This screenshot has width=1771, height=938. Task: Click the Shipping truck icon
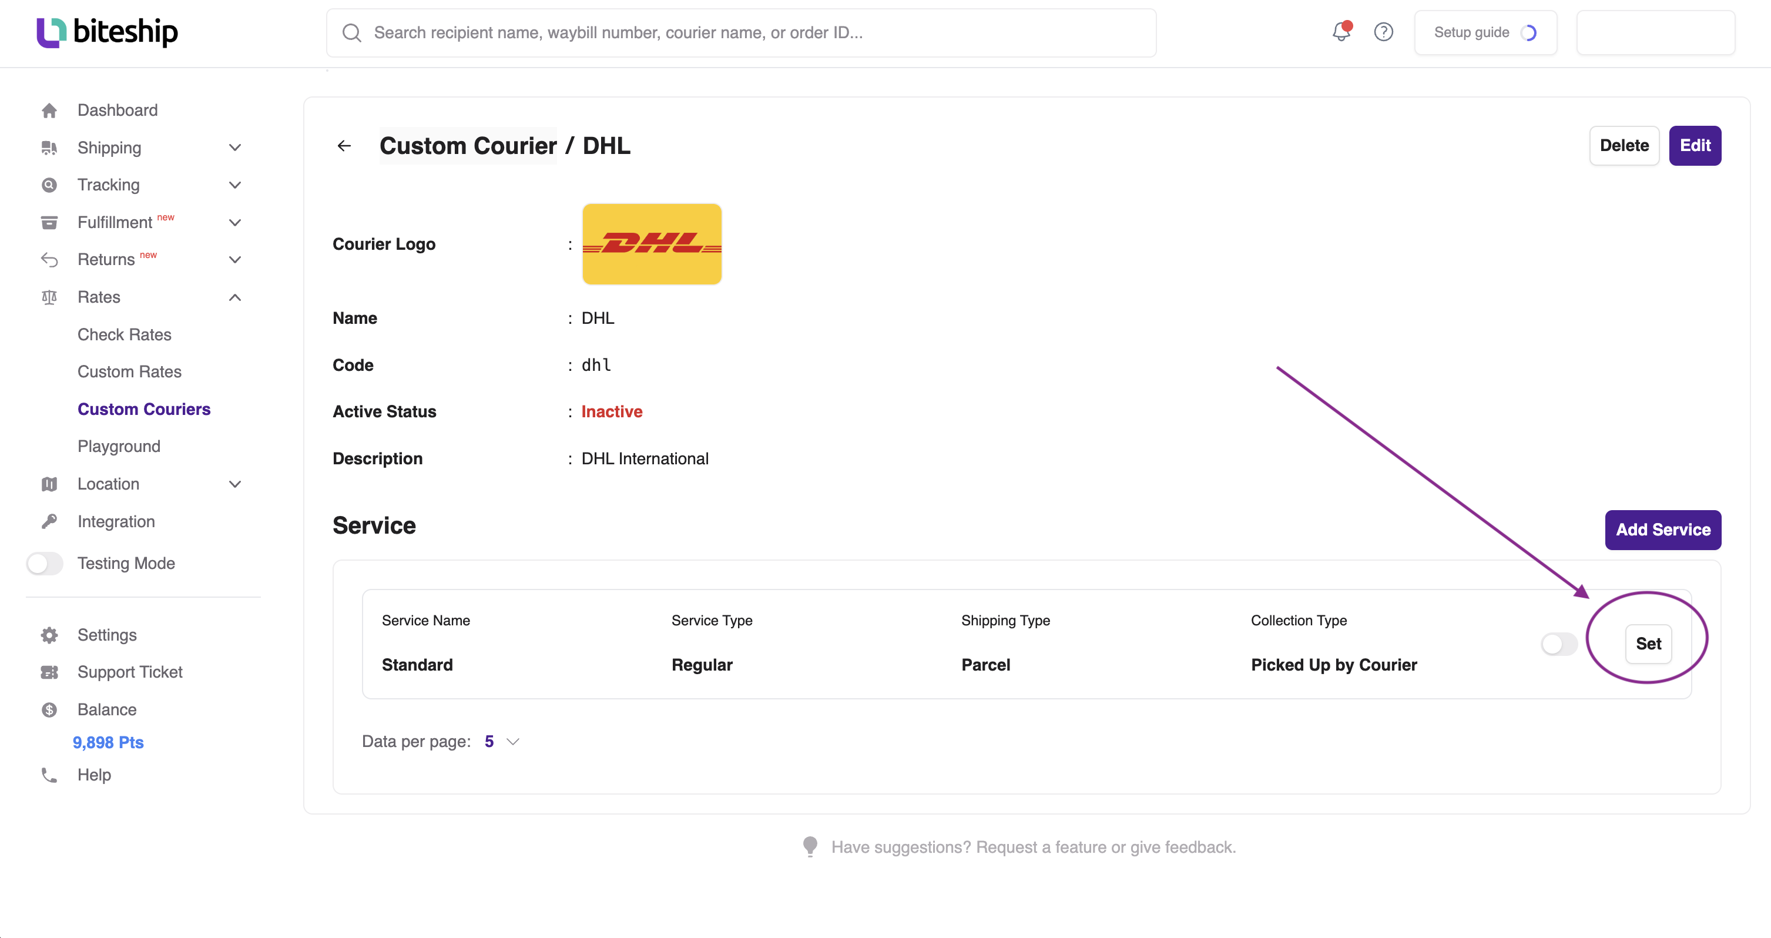49,148
